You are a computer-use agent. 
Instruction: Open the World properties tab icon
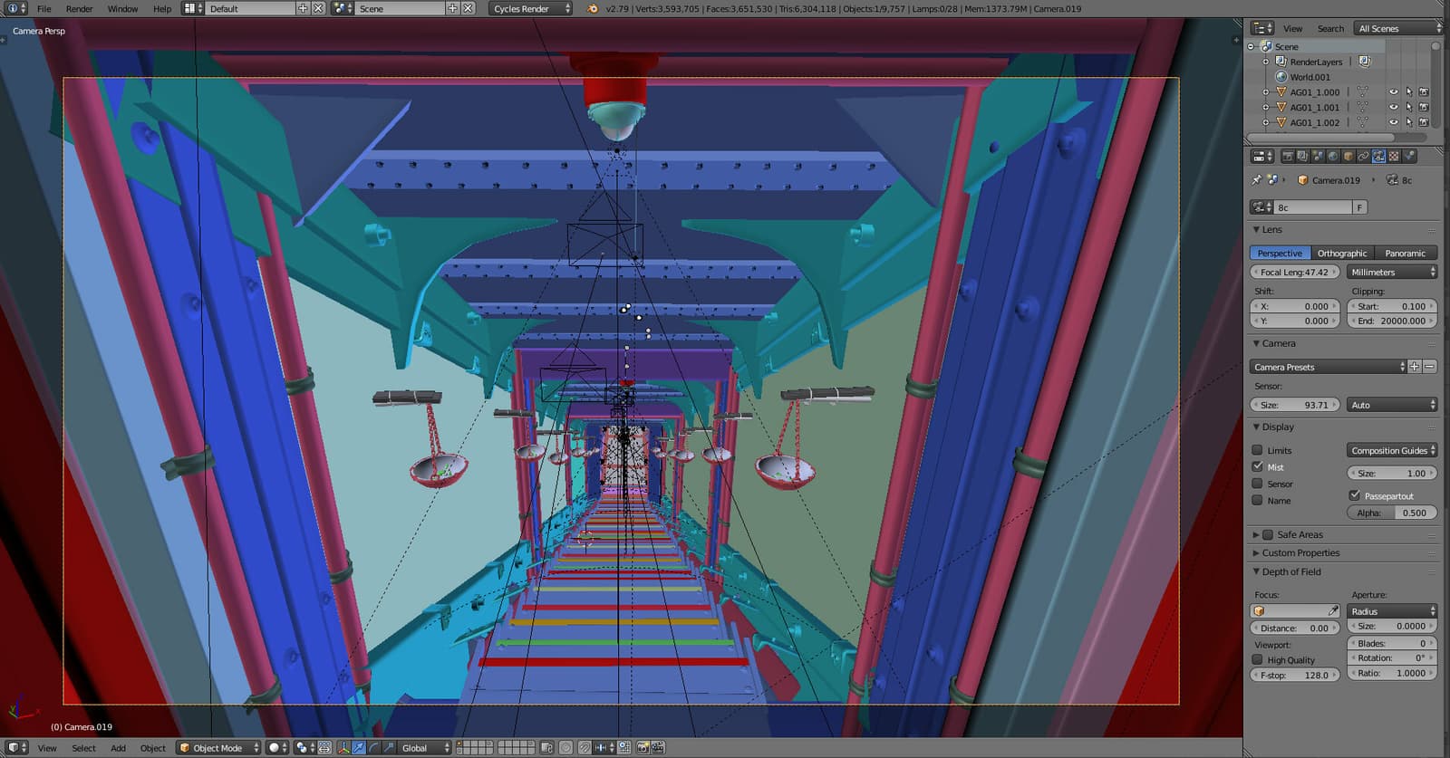click(x=1333, y=157)
